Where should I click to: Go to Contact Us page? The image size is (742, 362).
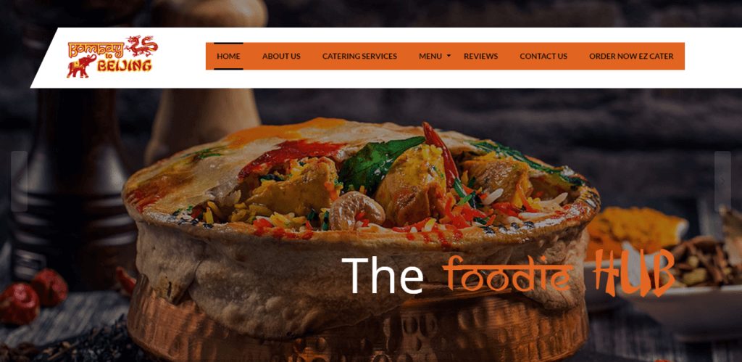click(x=543, y=56)
